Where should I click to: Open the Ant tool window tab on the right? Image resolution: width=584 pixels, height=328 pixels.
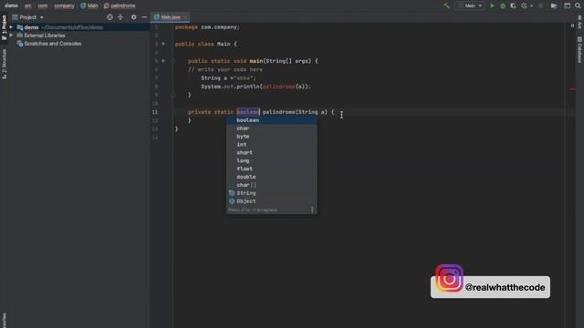tap(579, 22)
